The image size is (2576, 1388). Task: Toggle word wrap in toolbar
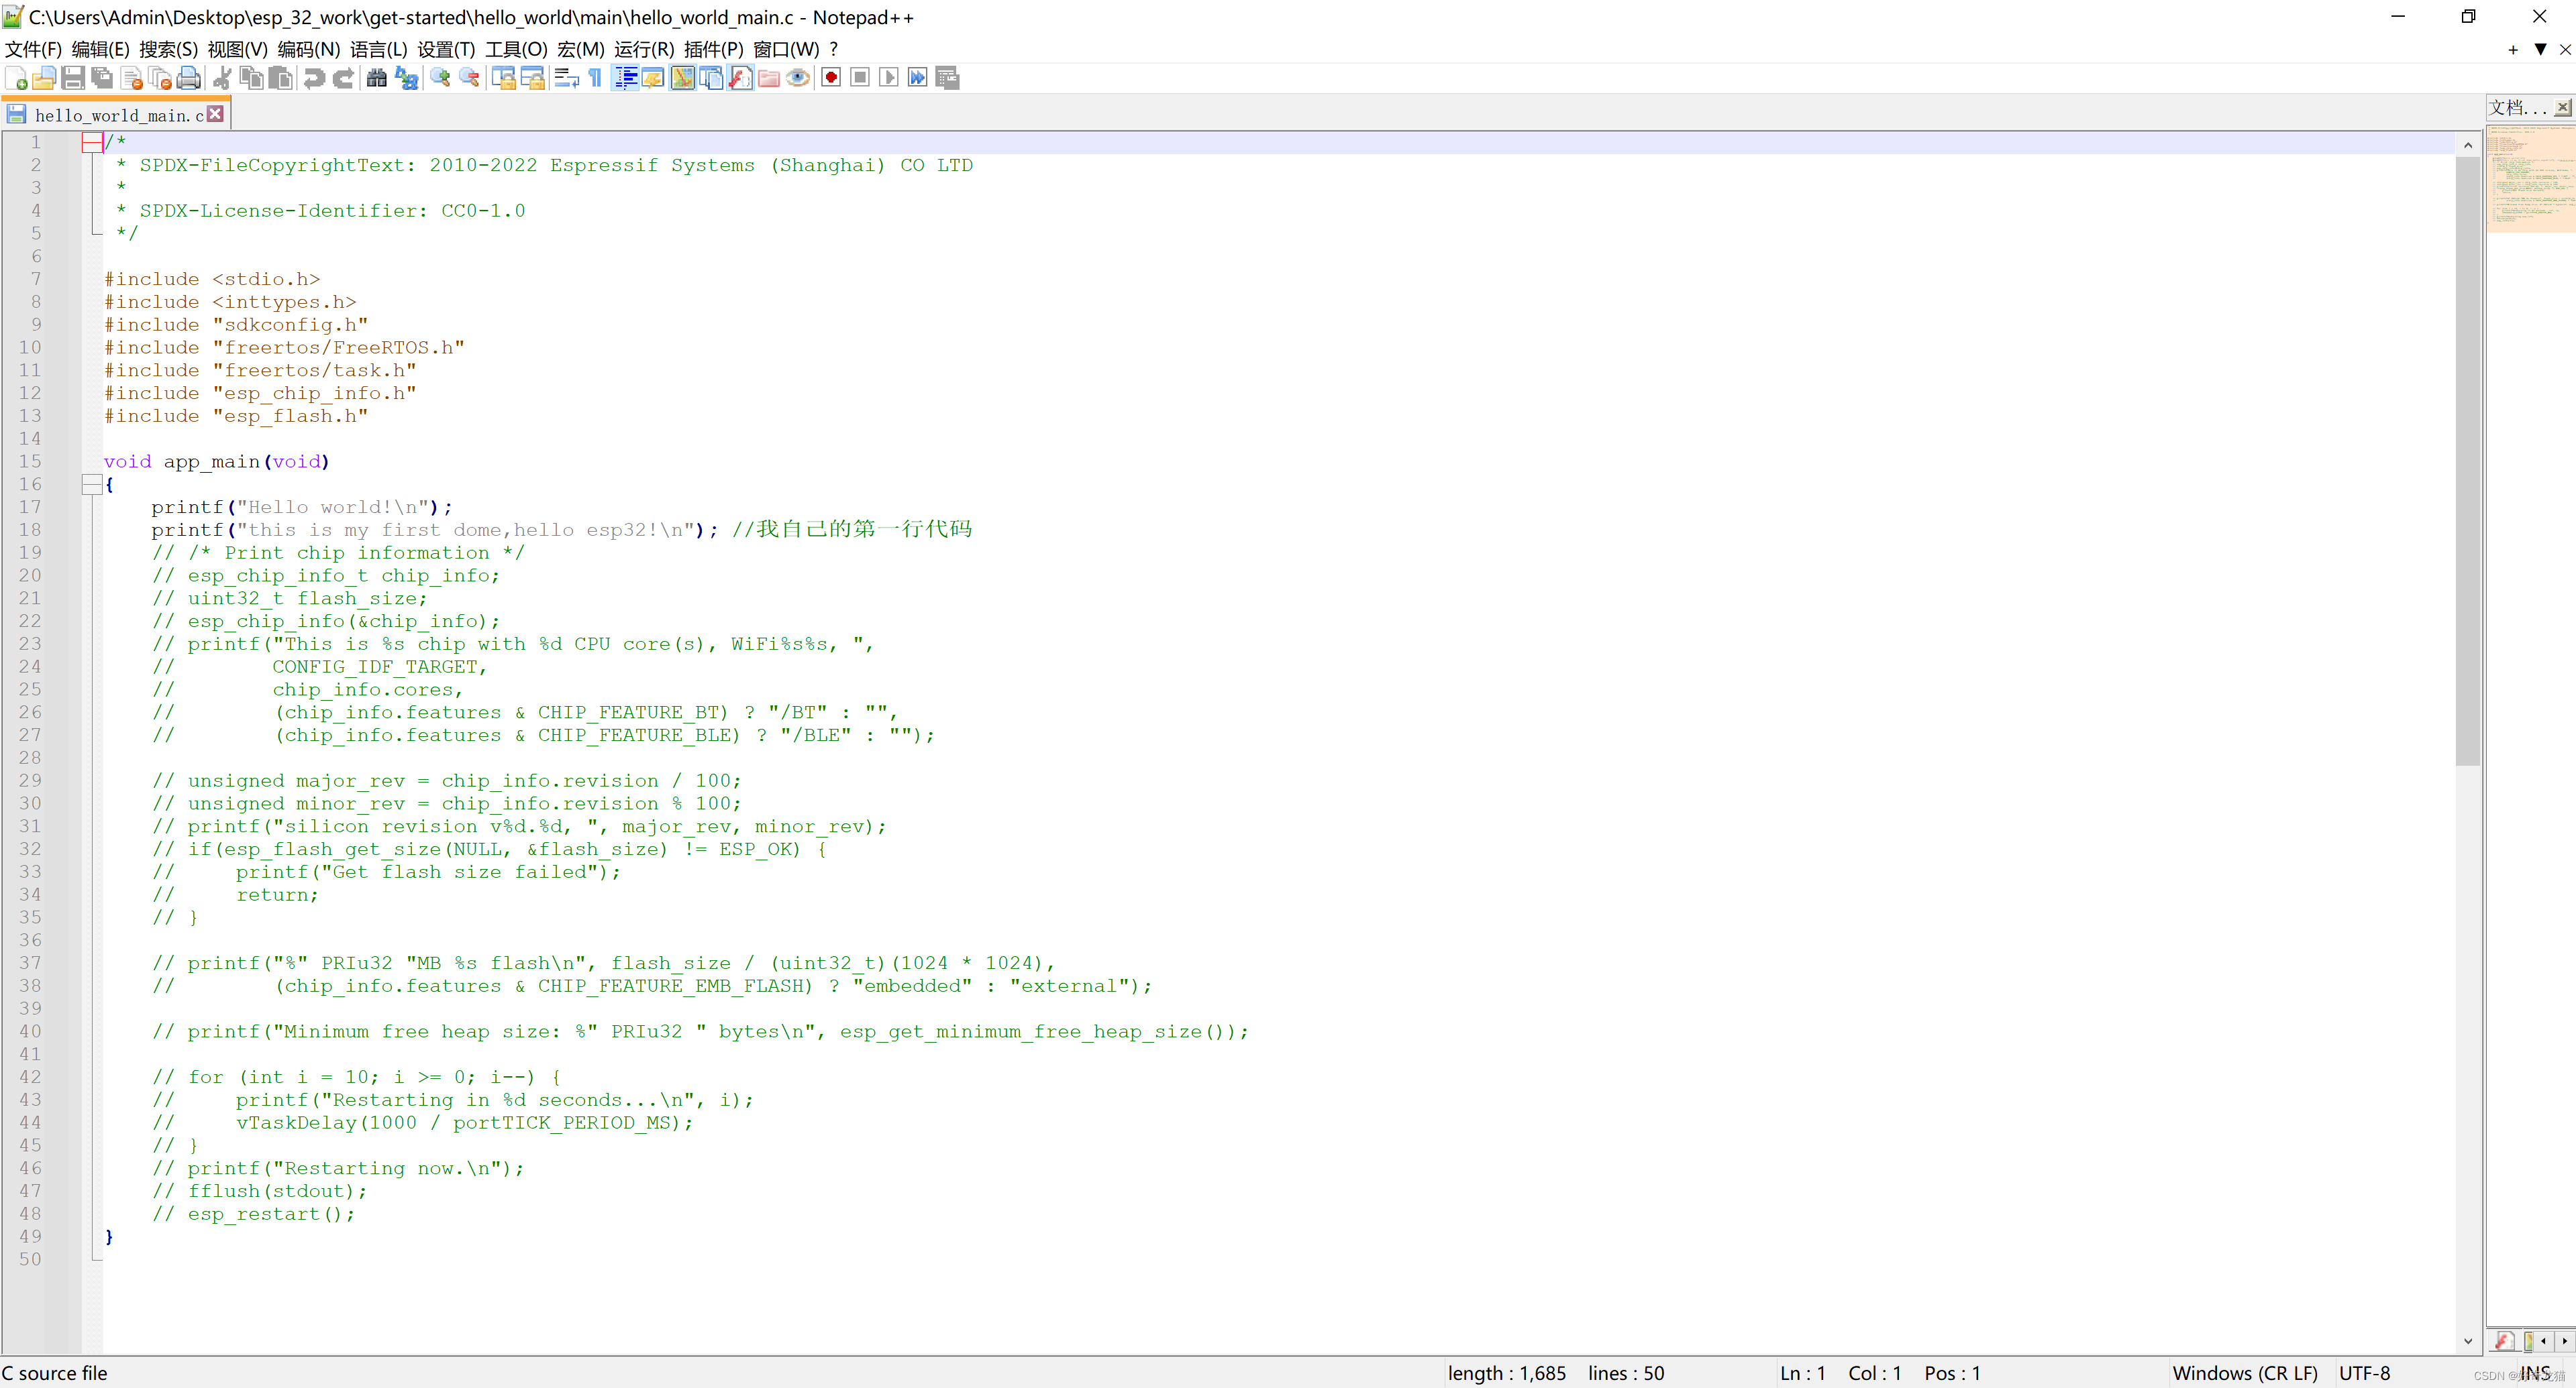[566, 78]
